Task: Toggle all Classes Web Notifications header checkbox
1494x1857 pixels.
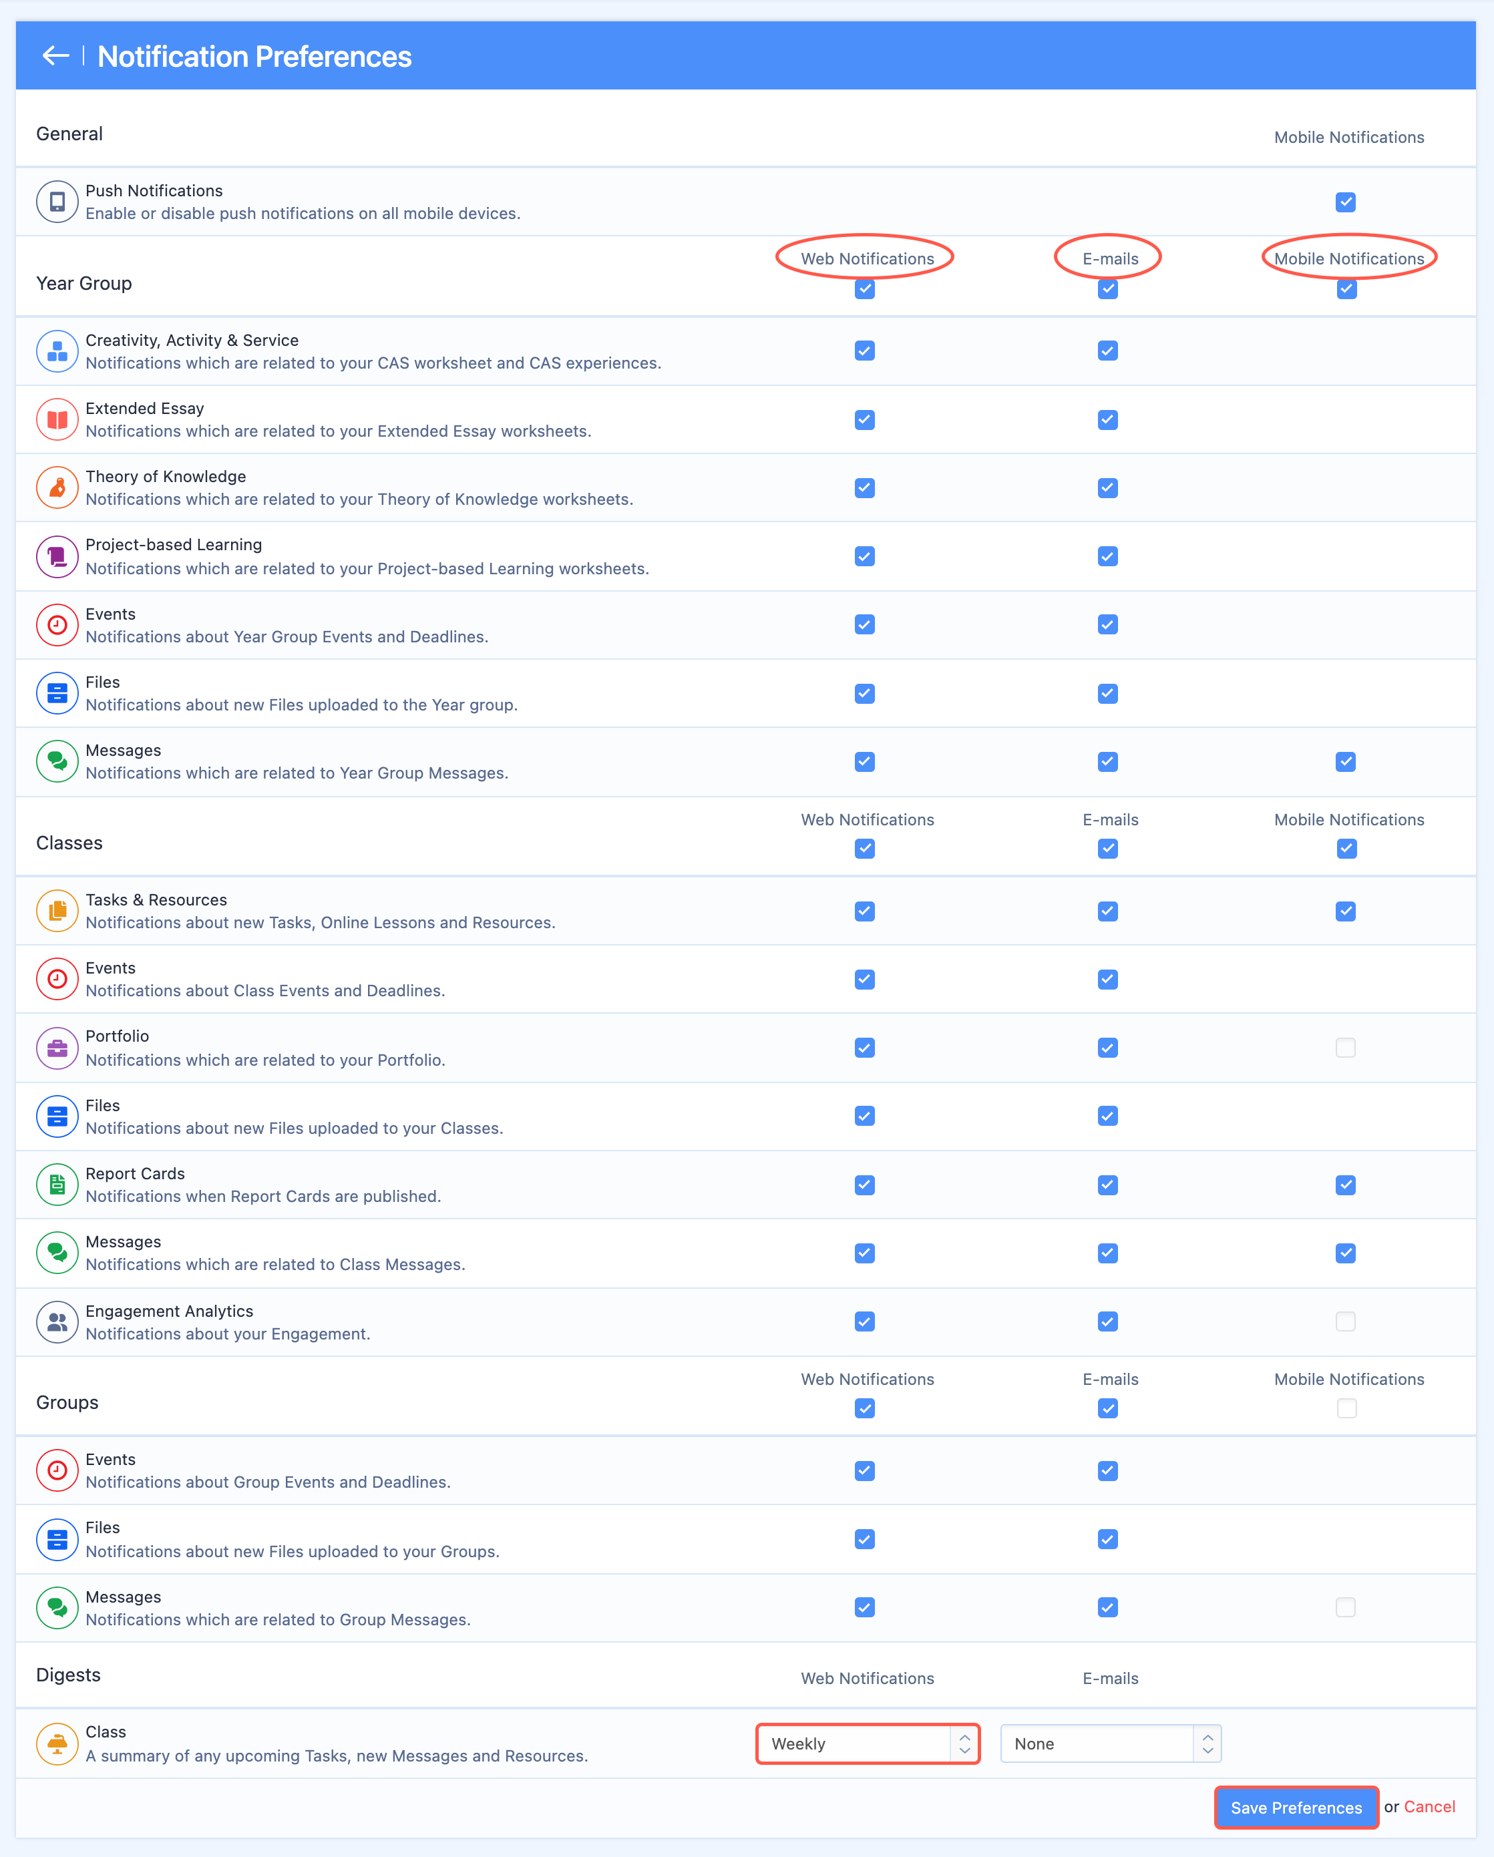Action: pyautogui.click(x=865, y=849)
